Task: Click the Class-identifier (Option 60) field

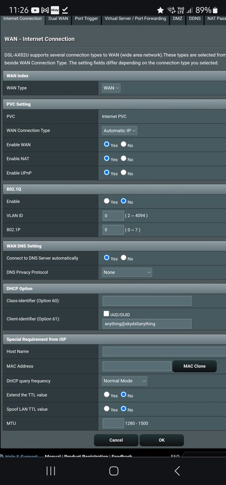Action: (x=147, y=301)
